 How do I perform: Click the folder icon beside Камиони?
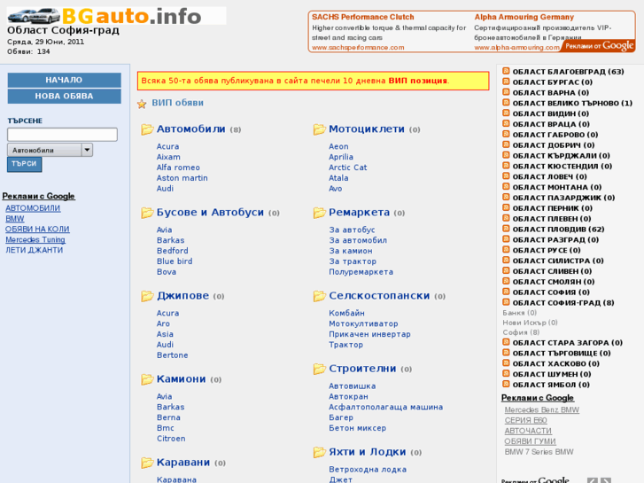point(147,379)
